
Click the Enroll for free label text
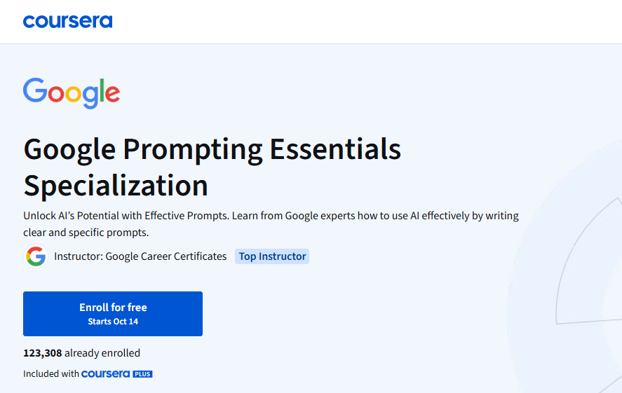[113, 308]
